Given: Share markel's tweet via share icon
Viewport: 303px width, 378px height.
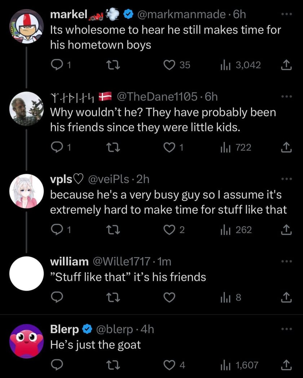Looking at the screenshot, I should pos(286,65).
